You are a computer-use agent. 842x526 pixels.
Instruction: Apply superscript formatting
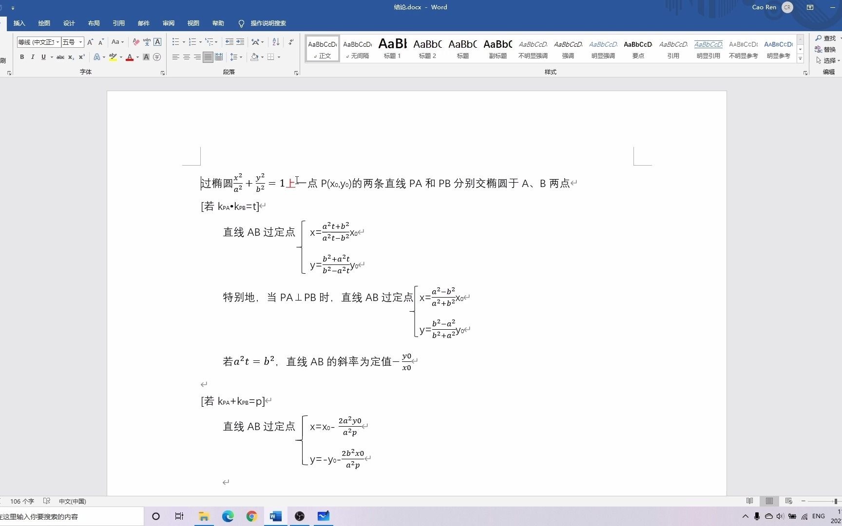pos(81,57)
